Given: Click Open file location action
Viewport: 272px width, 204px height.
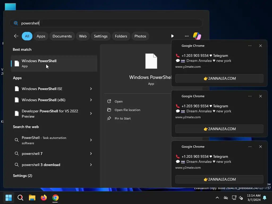Looking at the screenshot, I should pyautogui.click(x=127, y=110).
